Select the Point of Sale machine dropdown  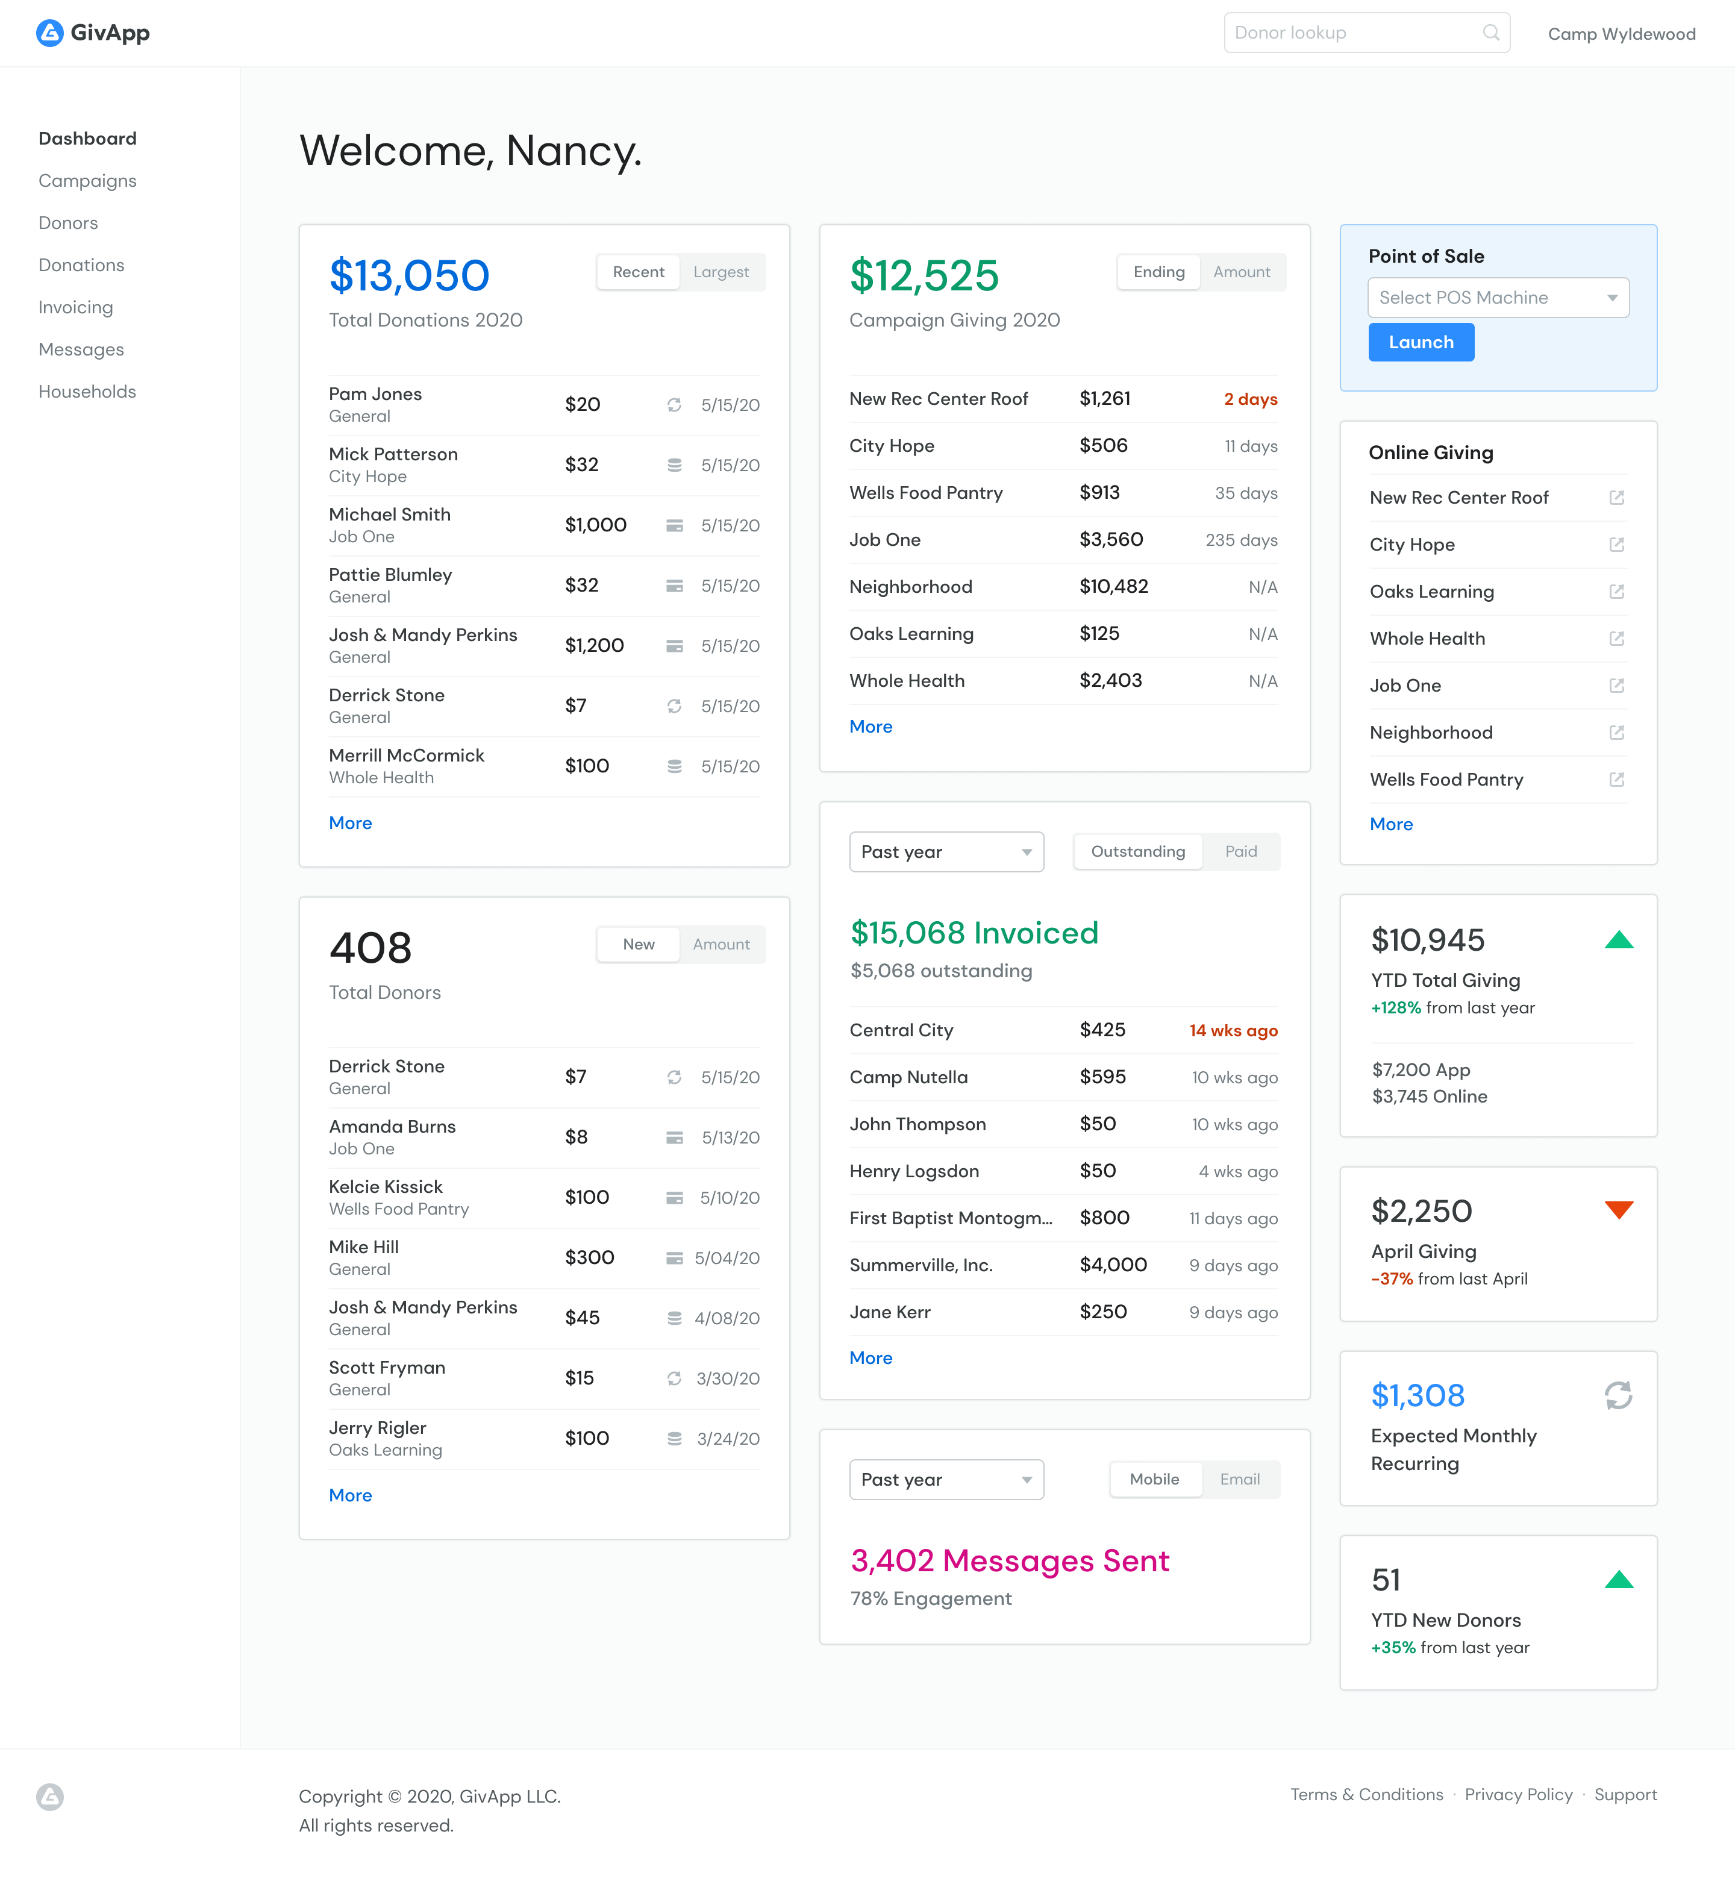(1497, 298)
